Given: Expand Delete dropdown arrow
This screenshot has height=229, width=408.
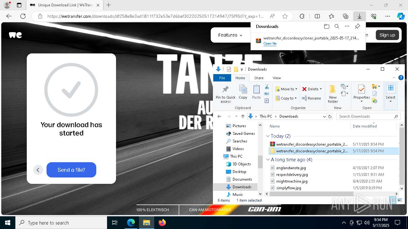Looking at the screenshot, I should click(321, 89).
